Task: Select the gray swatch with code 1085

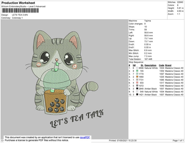Action: (137, 80)
